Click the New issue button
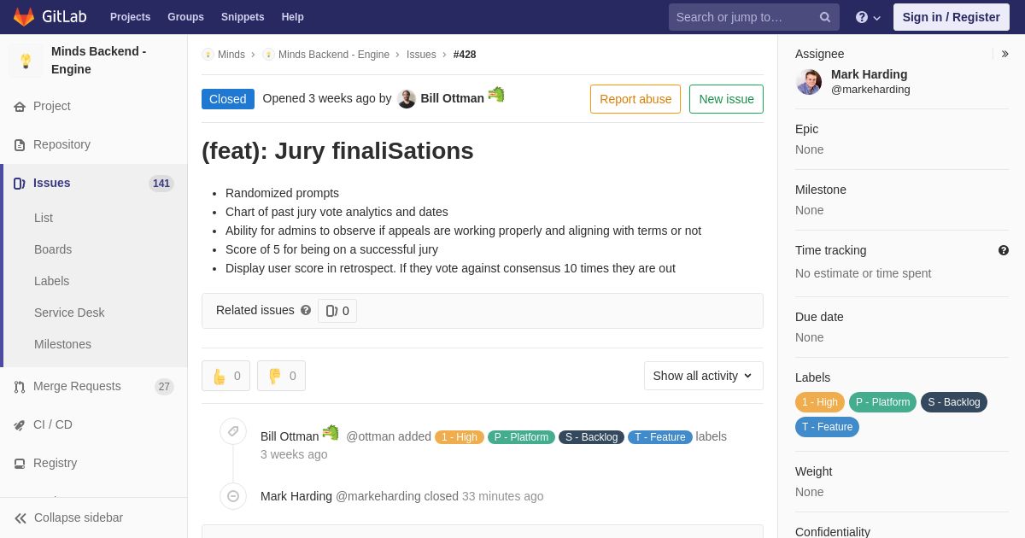1025x538 pixels. tap(726, 99)
